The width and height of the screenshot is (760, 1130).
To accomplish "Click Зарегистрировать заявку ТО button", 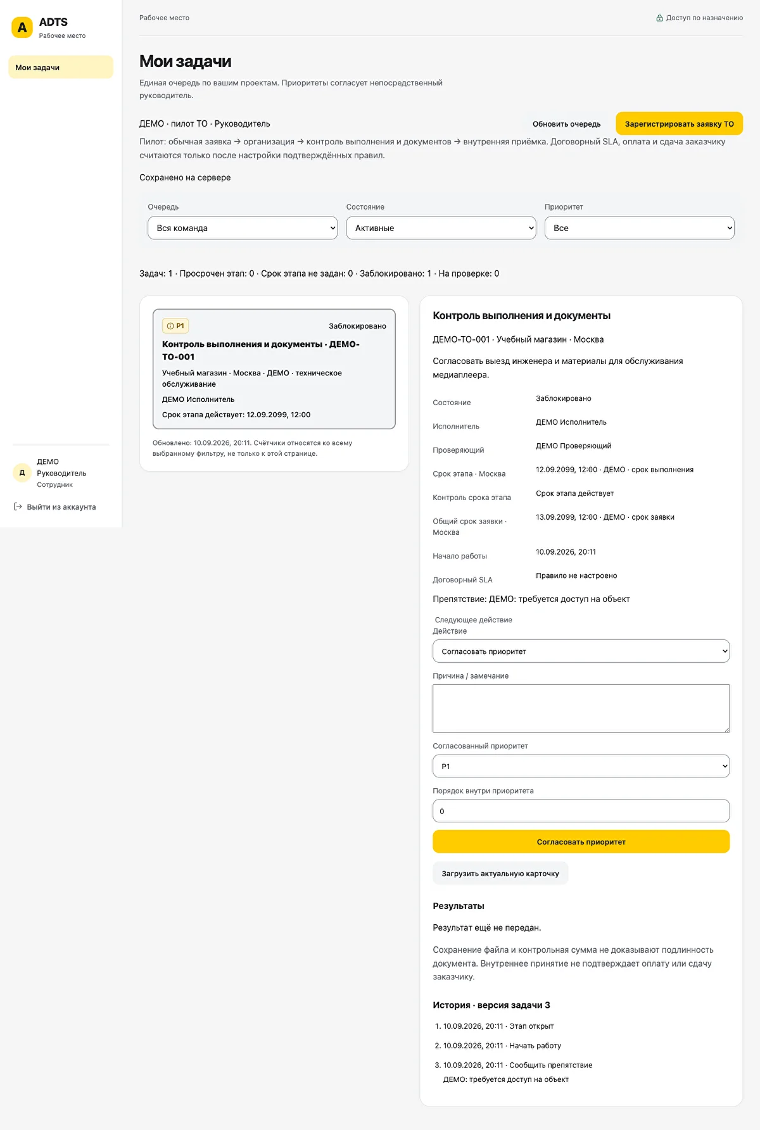I will pos(679,124).
